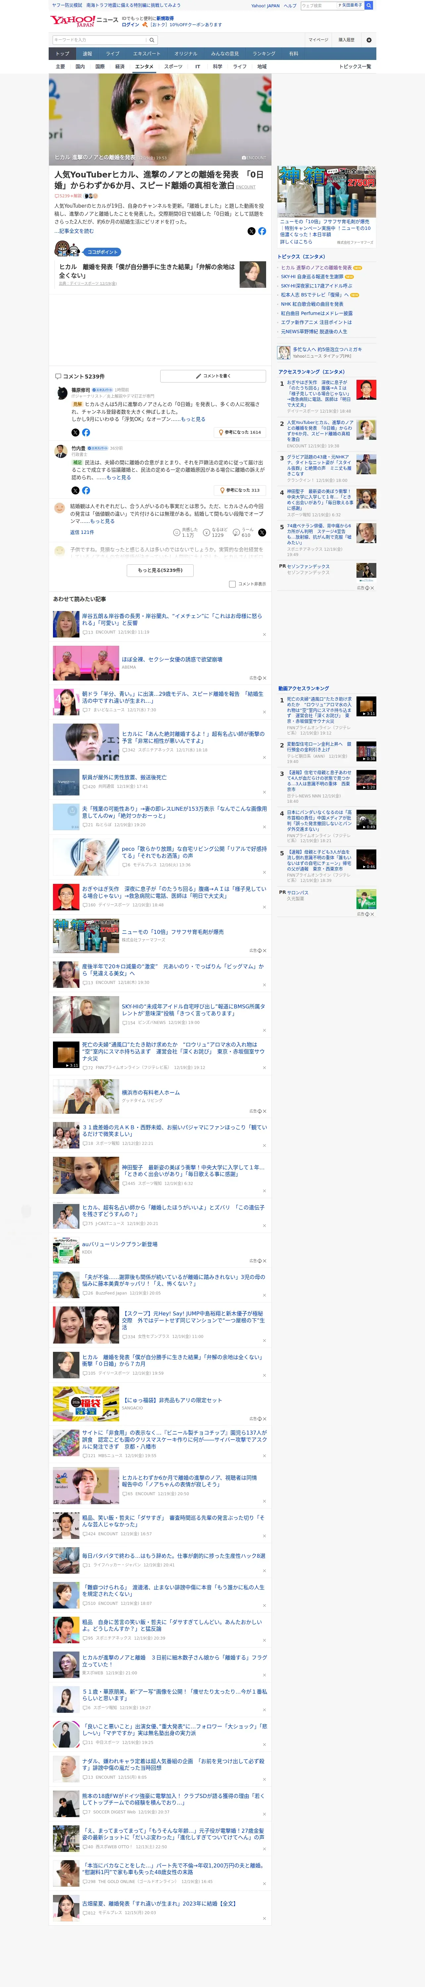
Task: Open the auバリューリンクプラン新登場 ad
Action: tap(119, 1244)
